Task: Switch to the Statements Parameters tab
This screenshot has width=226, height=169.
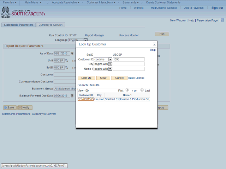Action: tap(19, 25)
